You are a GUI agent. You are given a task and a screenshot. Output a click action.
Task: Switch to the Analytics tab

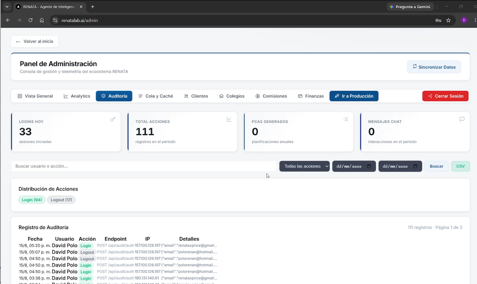[77, 96]
